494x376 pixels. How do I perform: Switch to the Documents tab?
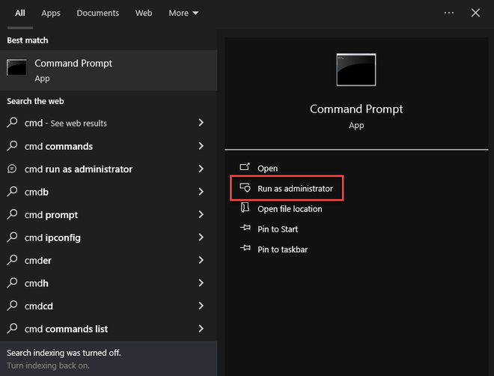(97, 13)
